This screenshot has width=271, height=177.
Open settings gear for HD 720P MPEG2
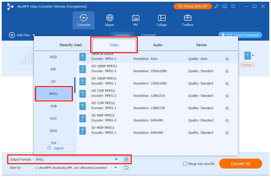(x=227, y=96)
